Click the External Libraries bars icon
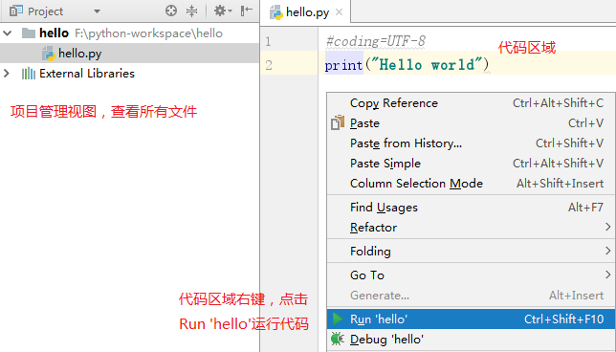The image size is (616, 352). [x=29, y=74]
